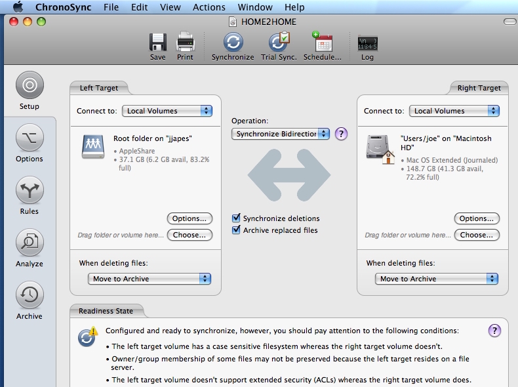Open left target Connect to dropdown

pyautogui.click(x=167, y=111)
